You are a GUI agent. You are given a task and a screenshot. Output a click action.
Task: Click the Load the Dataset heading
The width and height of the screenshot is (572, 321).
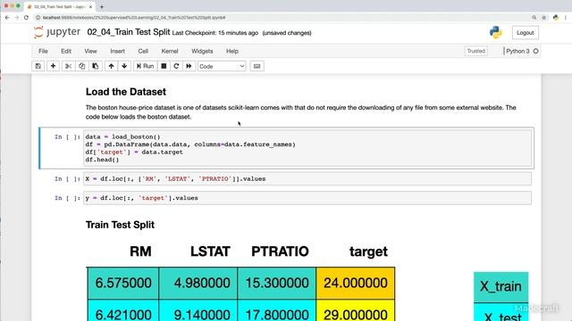pos(126,92)
